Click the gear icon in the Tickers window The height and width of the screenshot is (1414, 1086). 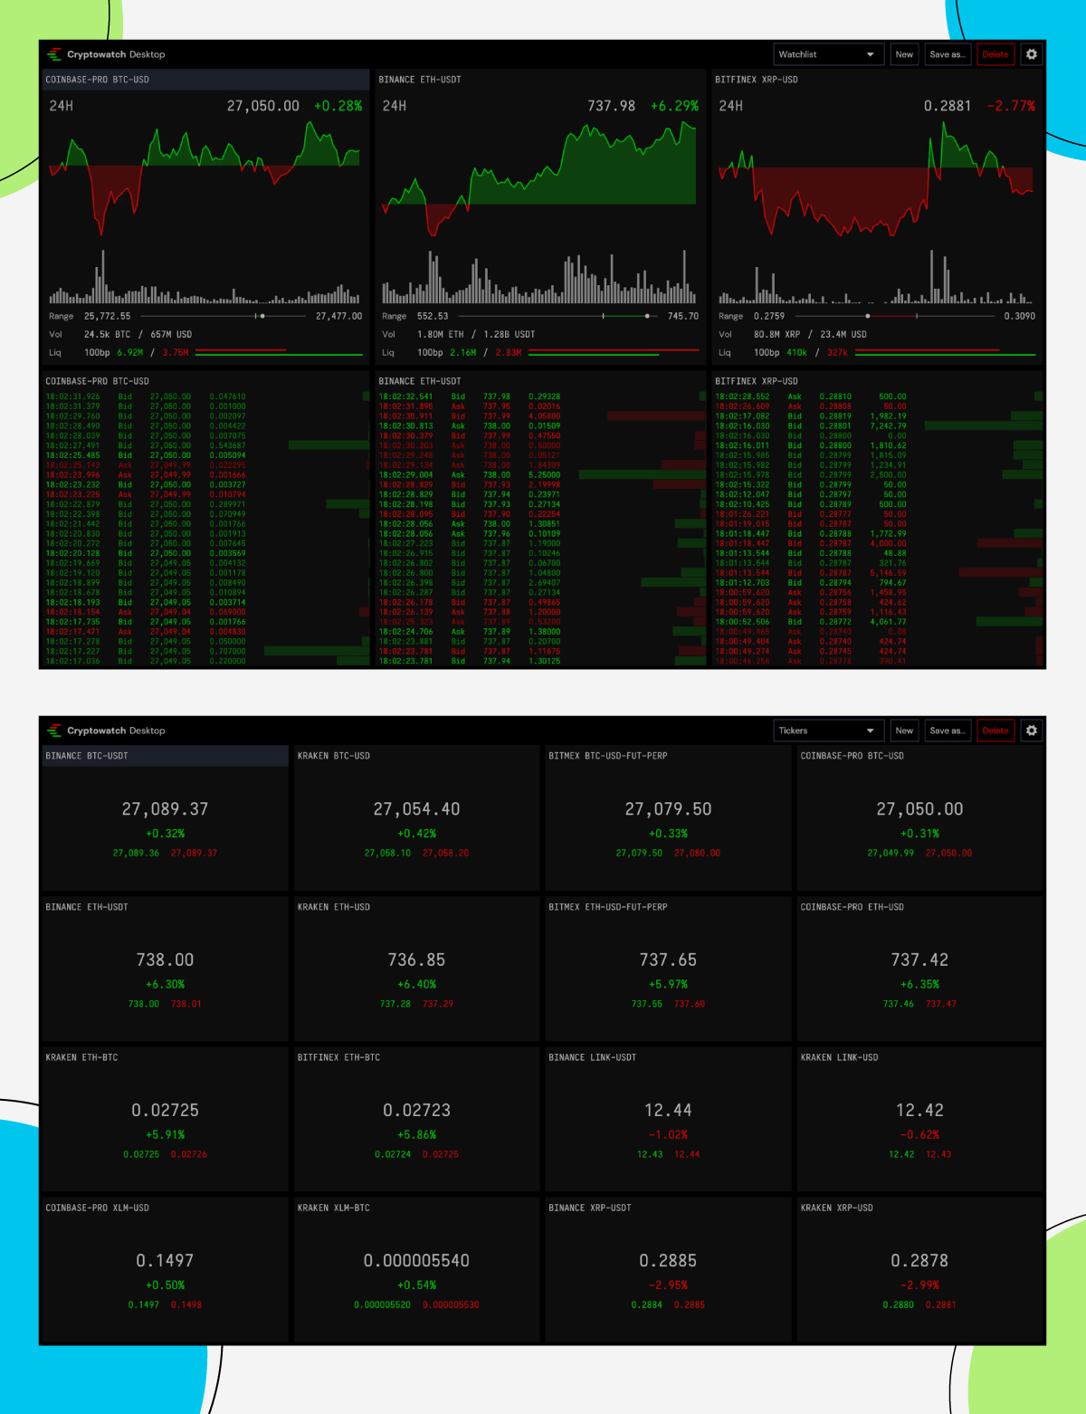point(1031,731)
